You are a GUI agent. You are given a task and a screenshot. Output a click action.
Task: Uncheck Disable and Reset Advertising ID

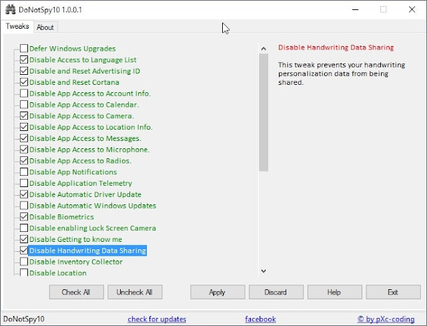coord(24,71)
